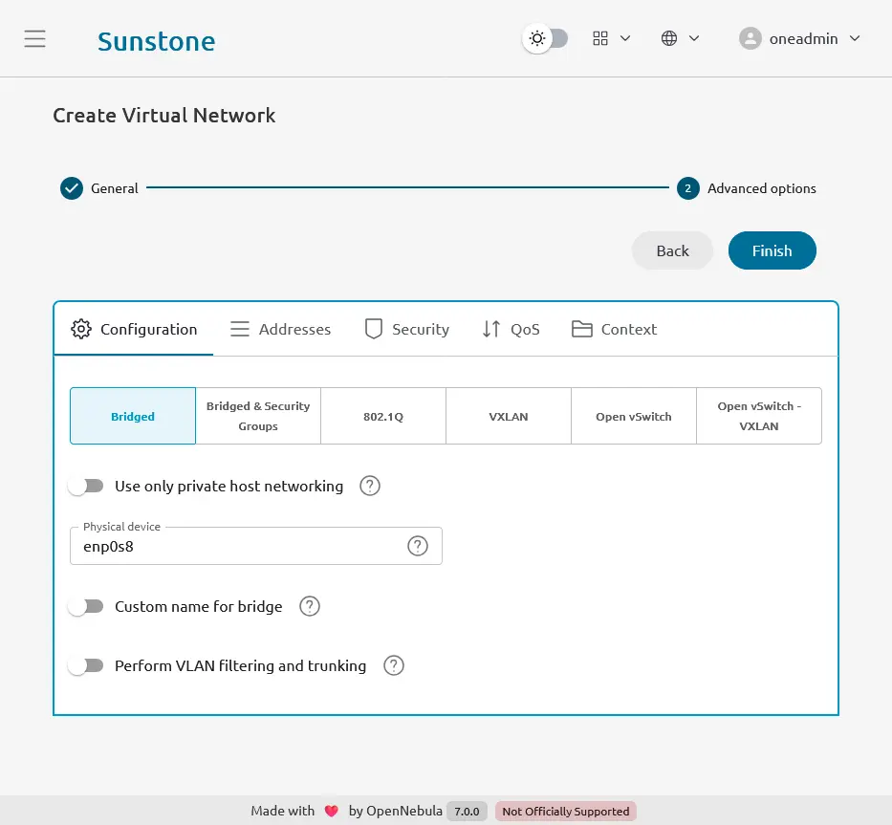Click help icon for private host networking

[x=370, y=486]
